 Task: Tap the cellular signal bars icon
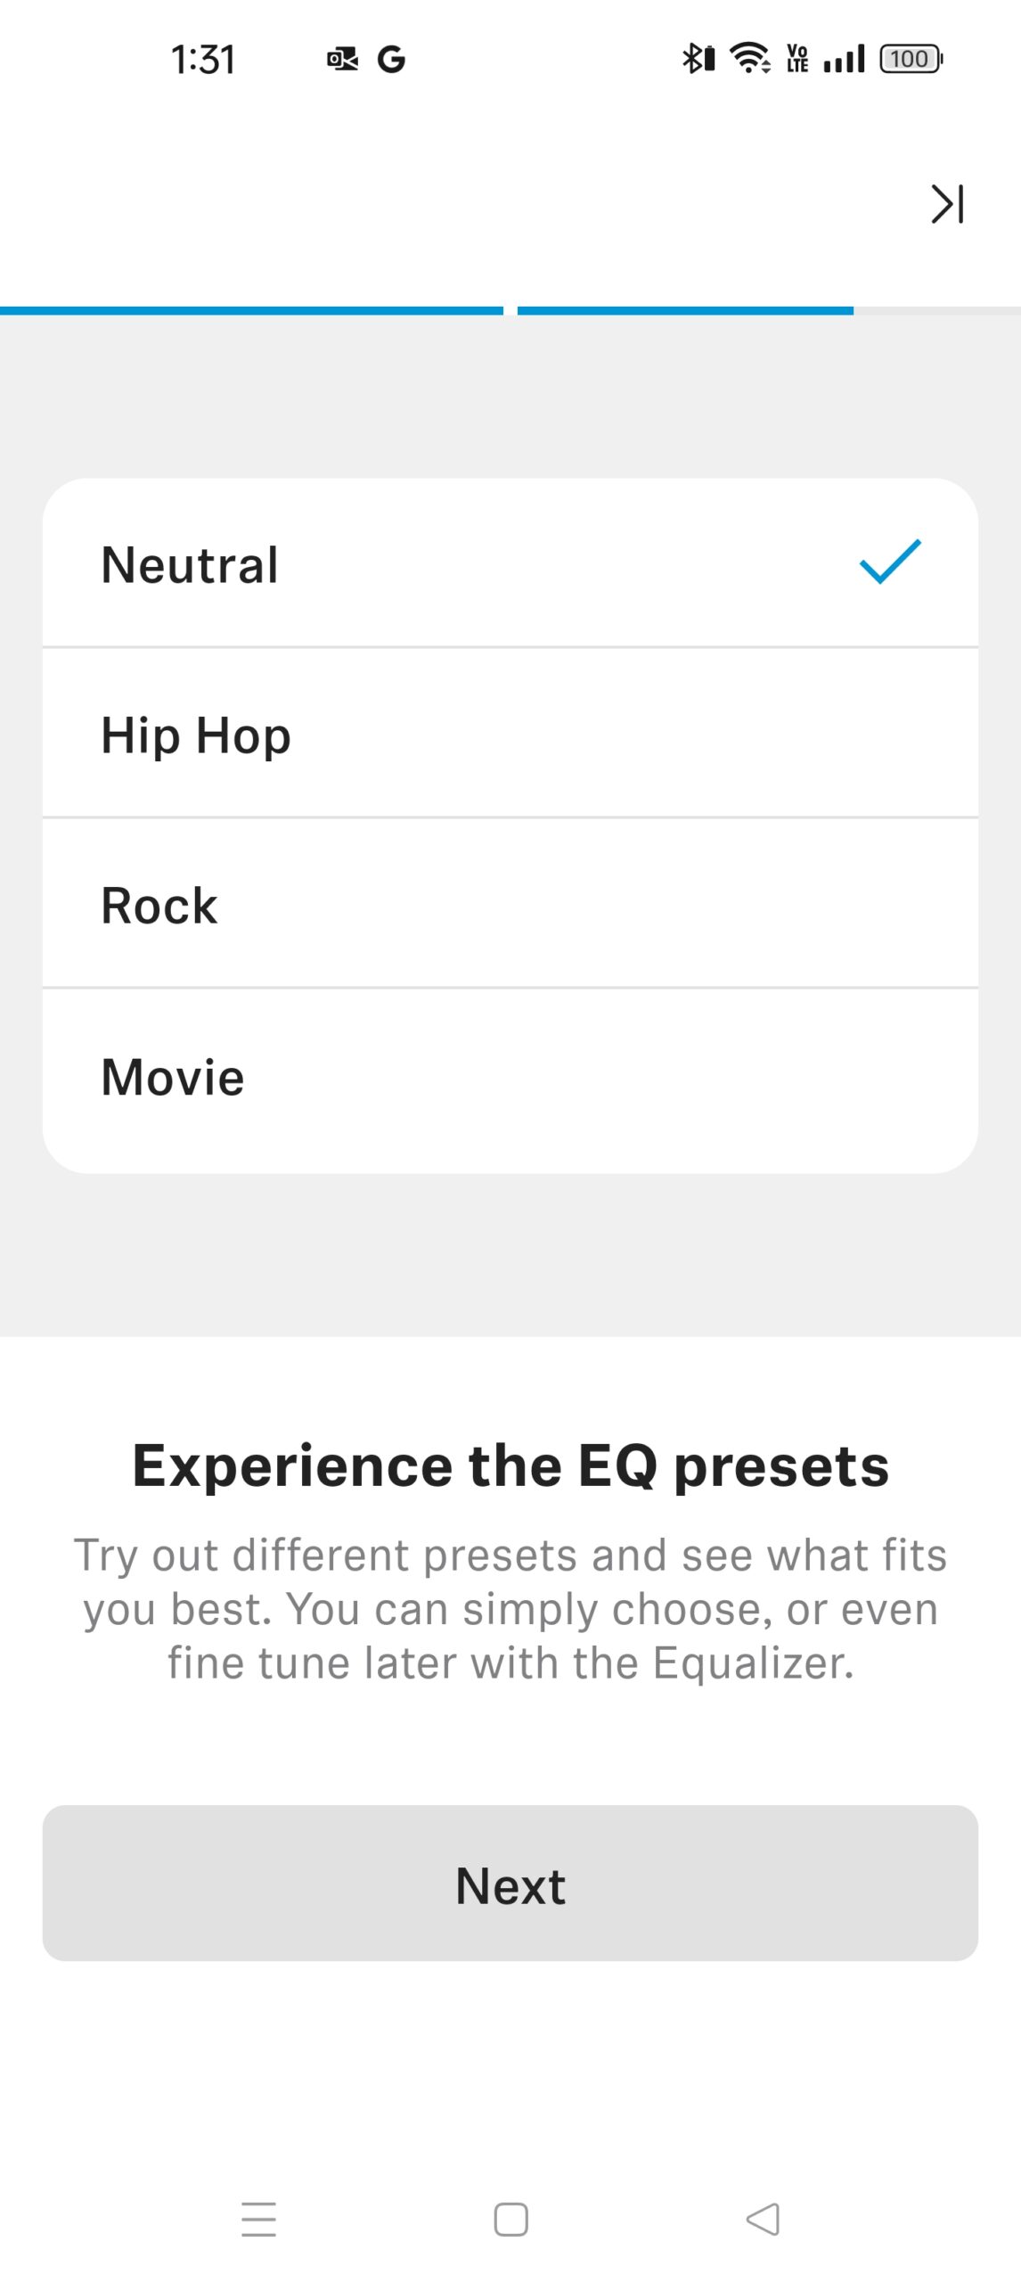(x=844, y=60)
